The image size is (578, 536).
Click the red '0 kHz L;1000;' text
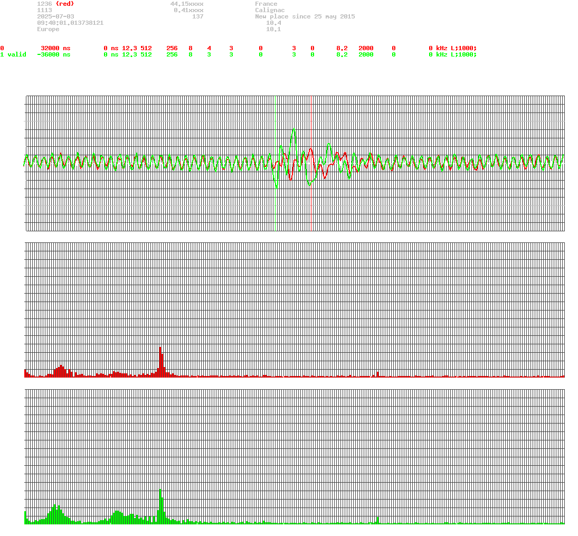pos(453,49)
